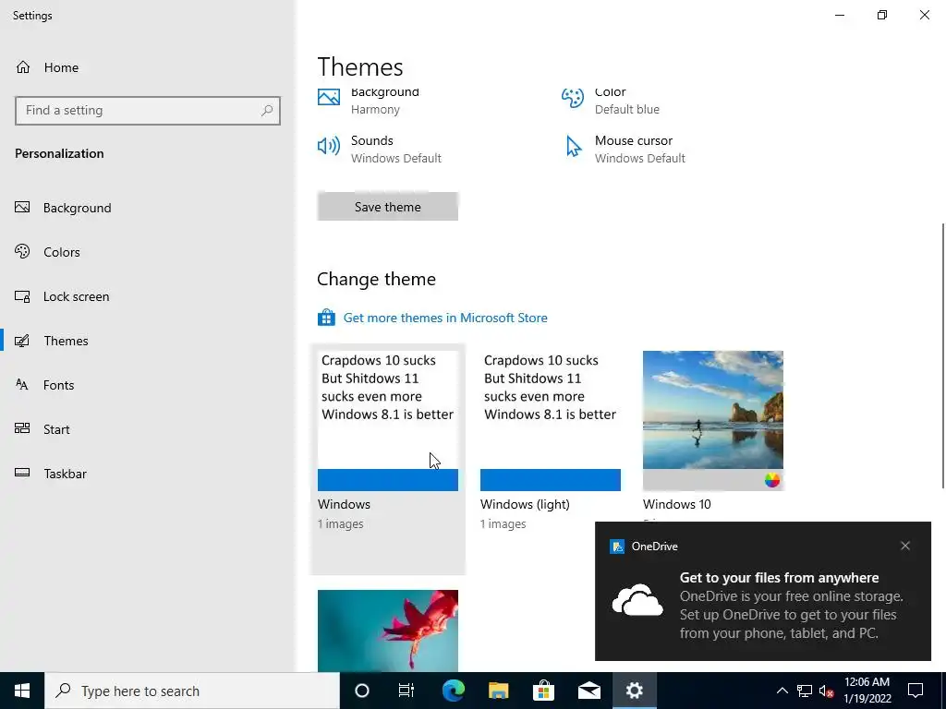Click the Settings page vertical scrollbar
Viewport: 946px width, 709px height.
coord(942,355)
